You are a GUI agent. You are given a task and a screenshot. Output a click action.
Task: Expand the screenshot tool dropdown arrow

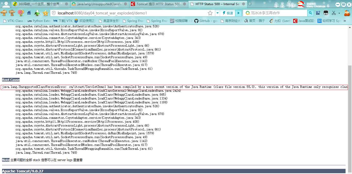click(339, 13)
